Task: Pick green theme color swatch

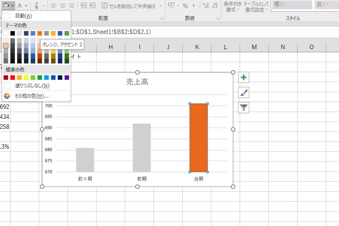Action: click(x=67, y=33)
